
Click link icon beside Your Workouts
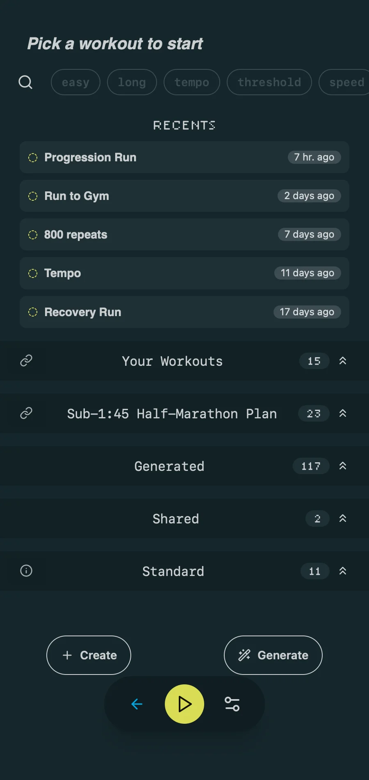(26, 361)
